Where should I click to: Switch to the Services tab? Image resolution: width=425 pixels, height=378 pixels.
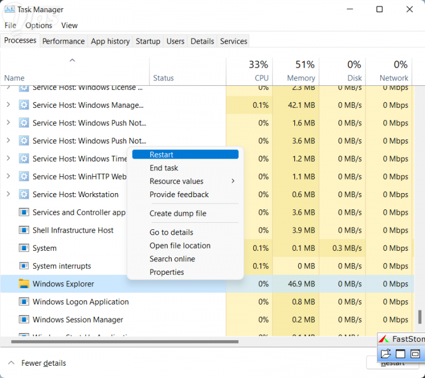(x=234, y=41)
